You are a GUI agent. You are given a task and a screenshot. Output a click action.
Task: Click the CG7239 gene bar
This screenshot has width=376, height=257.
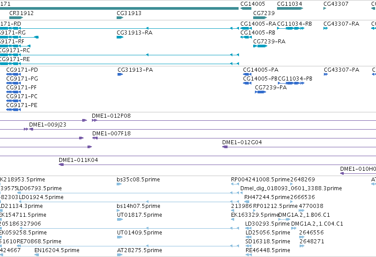[260, 18]
